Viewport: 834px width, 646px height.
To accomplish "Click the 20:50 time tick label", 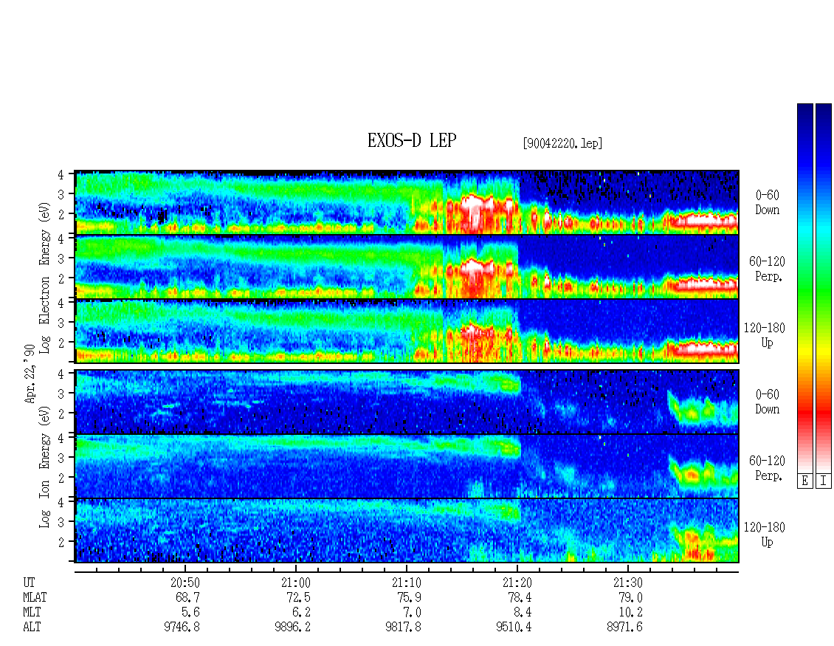I will 185,583.
